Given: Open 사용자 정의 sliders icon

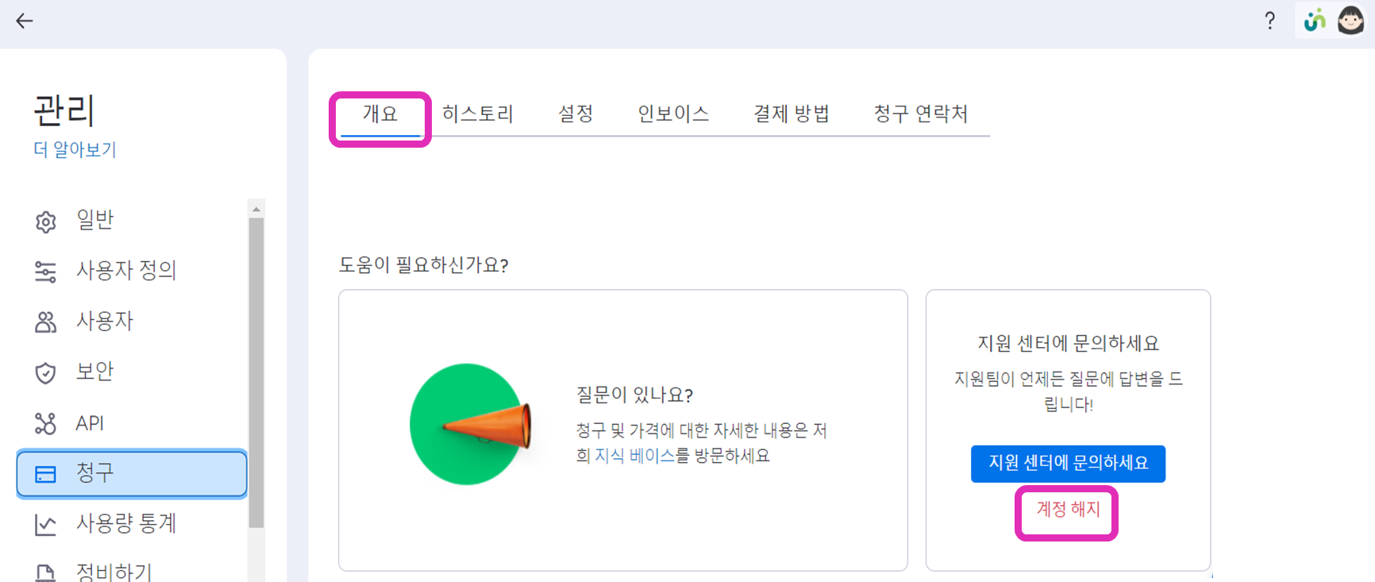Looking at the screenshot, I should point(46,272).
